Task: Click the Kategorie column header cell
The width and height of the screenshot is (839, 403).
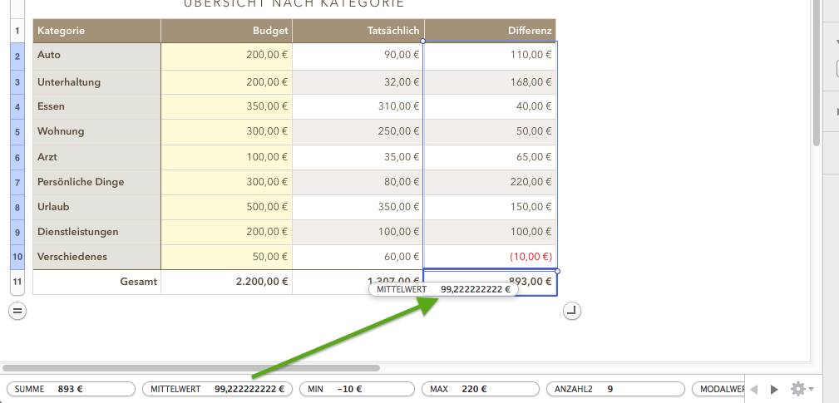Action: pos(96,31)
